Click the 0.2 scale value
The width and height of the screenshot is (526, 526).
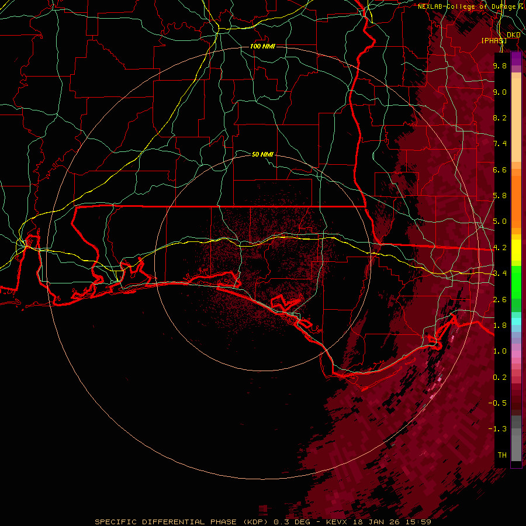[x=500, y=378]
